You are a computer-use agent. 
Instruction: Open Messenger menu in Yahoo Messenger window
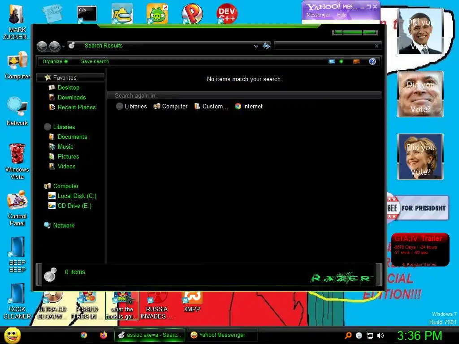click(x=318, y=15)
